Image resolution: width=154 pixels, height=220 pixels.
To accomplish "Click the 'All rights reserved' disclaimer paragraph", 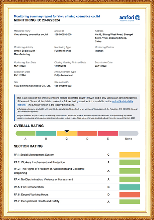I will [x=76, y=117].
